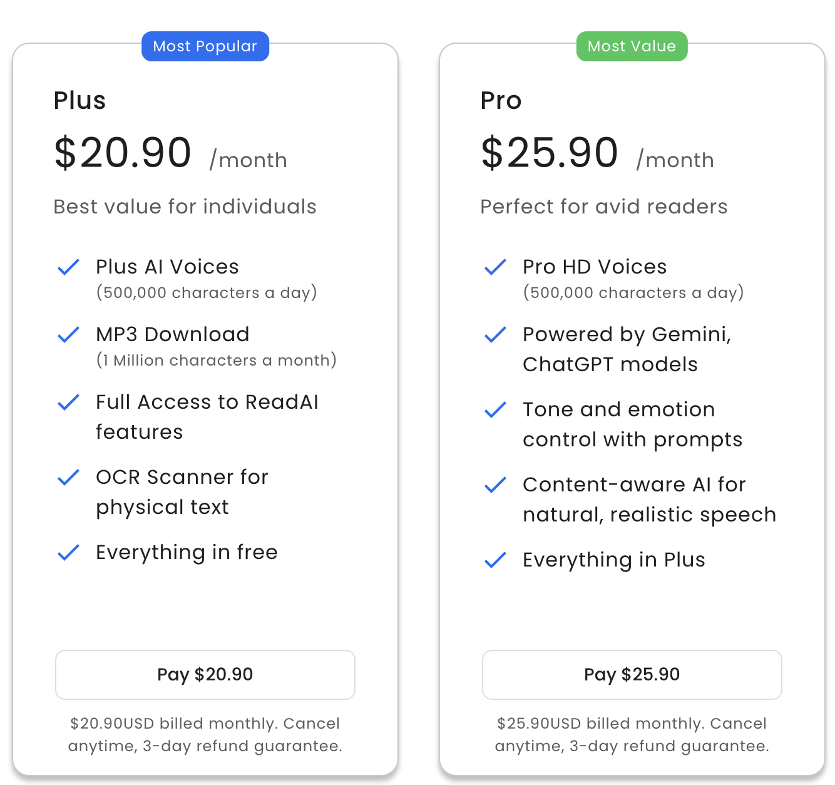Click checkmark next to Everything in free
The height and width of the screenshot is (785, 835).
(x=68, y=553)
